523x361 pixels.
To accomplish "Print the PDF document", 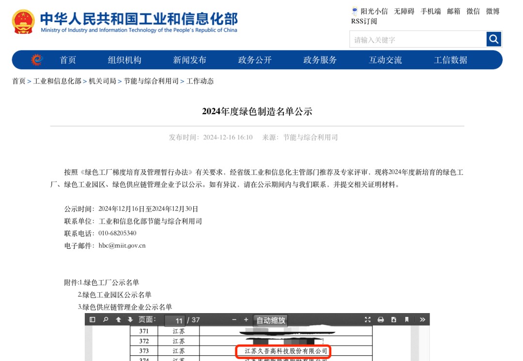I will click(x=381, y=320).
